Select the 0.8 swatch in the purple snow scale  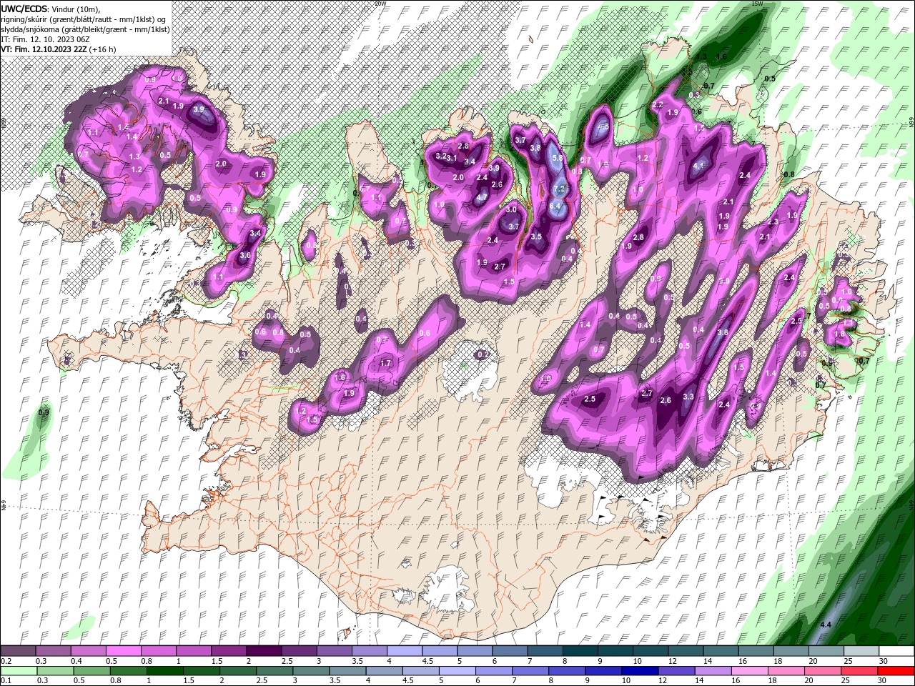click(x=159, y=651)
